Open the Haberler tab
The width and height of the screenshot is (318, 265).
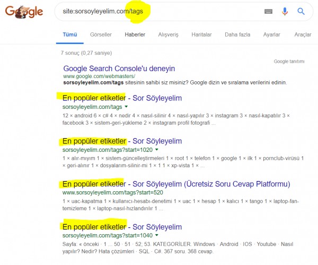pyautogui.click(x=135, y=35)
